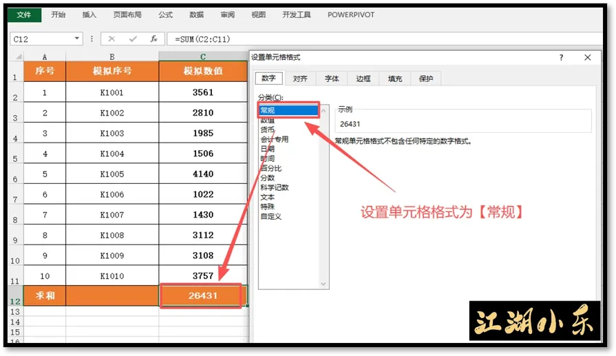Select cell with value 3757
Image resolution: width=616 pixels, height=356 pixels.
(x=203, y=276)
